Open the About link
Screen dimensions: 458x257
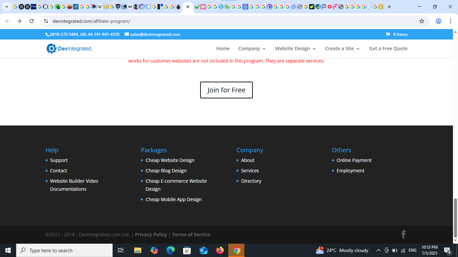248,160
